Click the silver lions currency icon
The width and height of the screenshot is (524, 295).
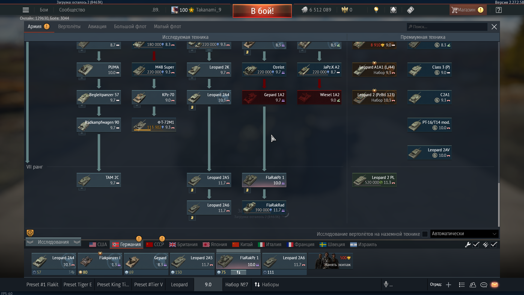[304, 10]
